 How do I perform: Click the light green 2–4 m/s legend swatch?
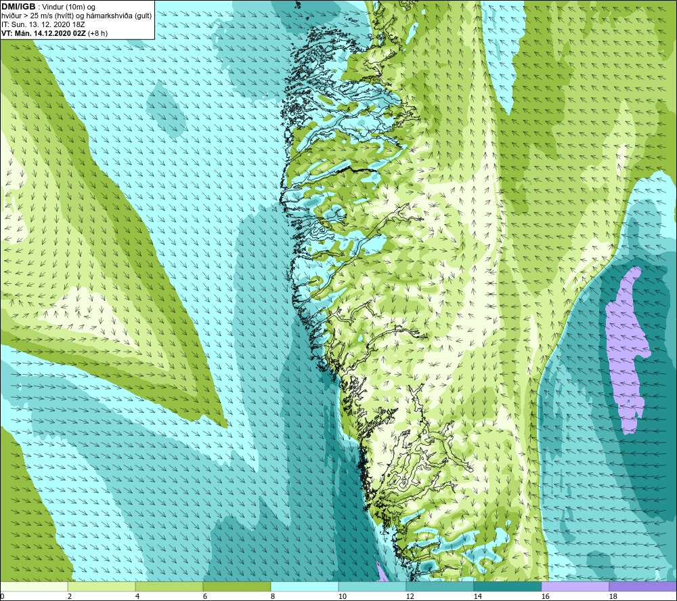(102, 586)
